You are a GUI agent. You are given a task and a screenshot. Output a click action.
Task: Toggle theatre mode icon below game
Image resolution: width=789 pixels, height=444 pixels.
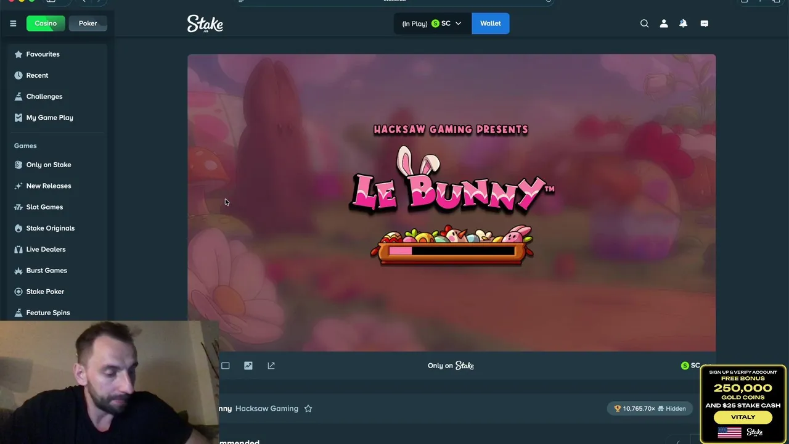[226, 366]
